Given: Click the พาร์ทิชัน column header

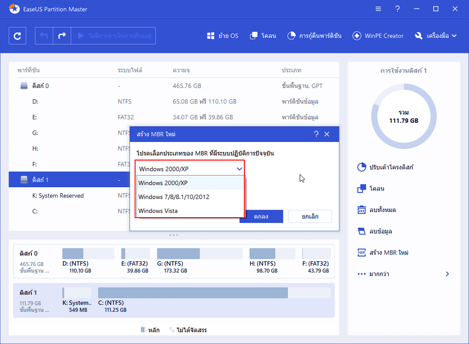Looking at the screenshot, I should click(29, 70).
